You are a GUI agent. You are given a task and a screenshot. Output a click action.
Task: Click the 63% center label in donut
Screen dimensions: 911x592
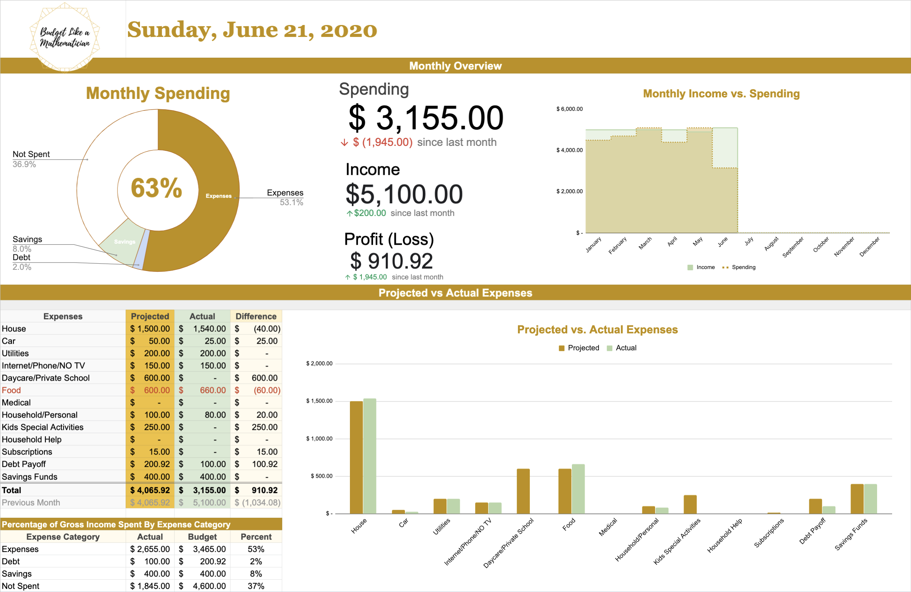coord(156,188)
